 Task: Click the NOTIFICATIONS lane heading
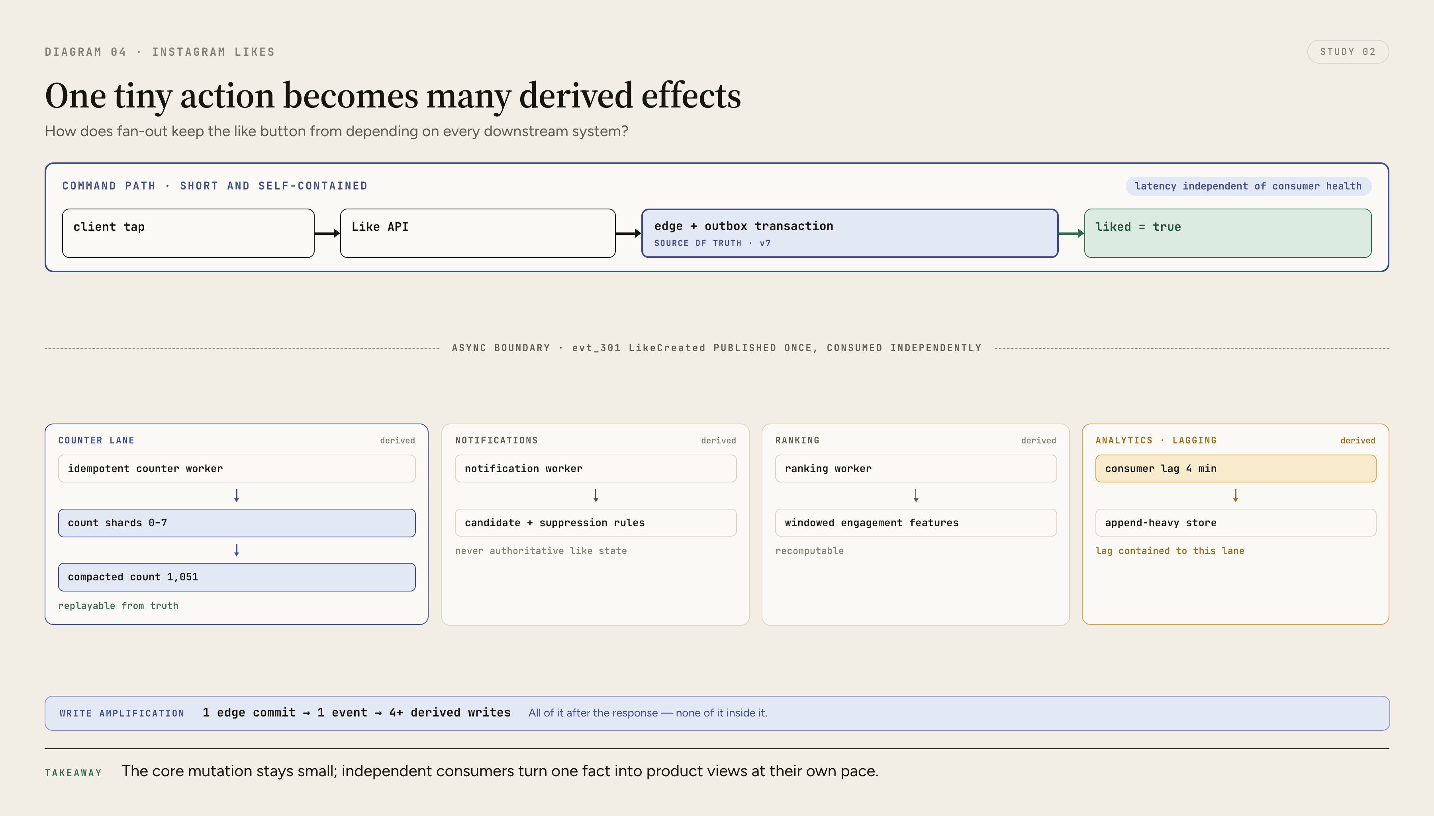tap(496, 441)
